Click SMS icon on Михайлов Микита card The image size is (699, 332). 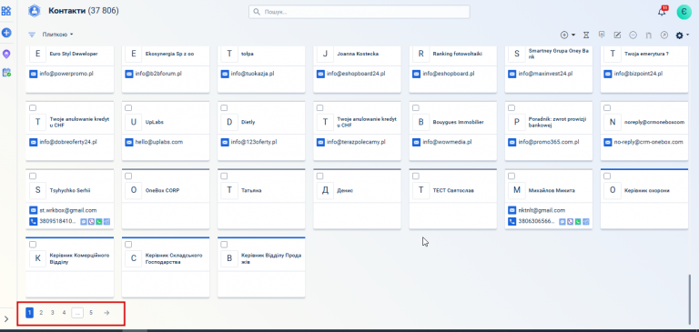pos(562,221)
